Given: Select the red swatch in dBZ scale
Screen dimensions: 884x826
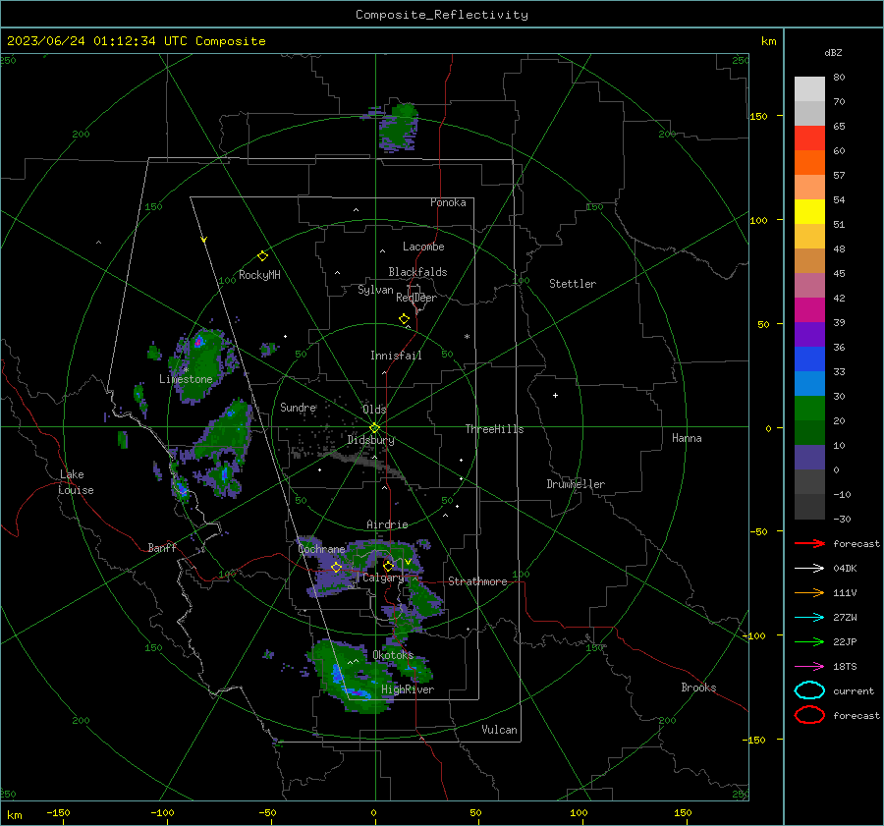Looking at the screenshot, I should coord(809,138).
